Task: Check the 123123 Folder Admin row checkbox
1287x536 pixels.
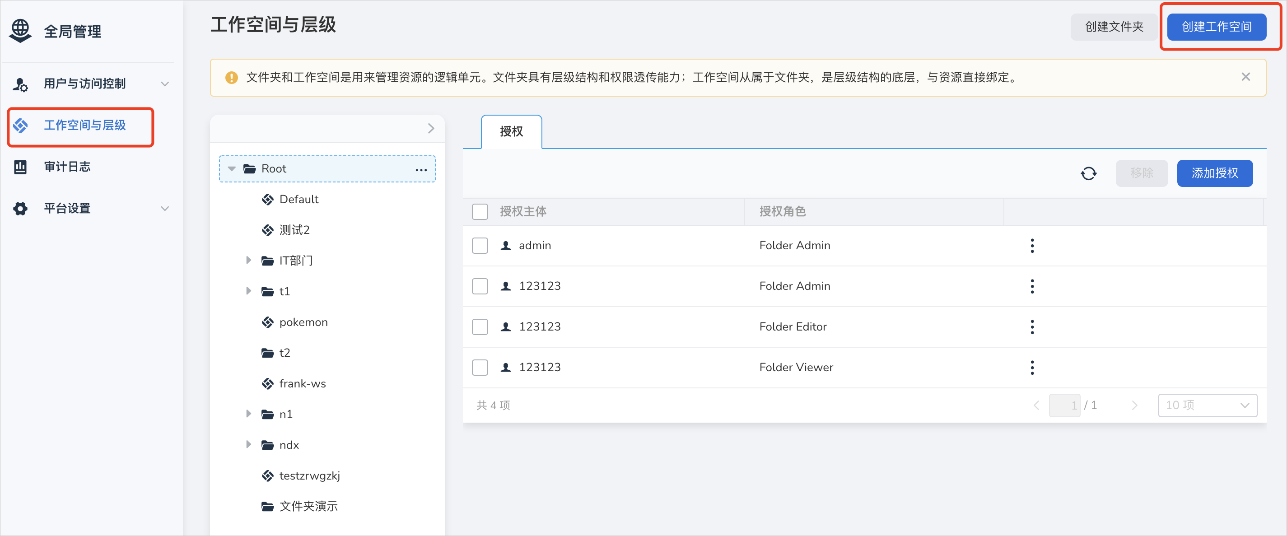Action: pos(480,286)
